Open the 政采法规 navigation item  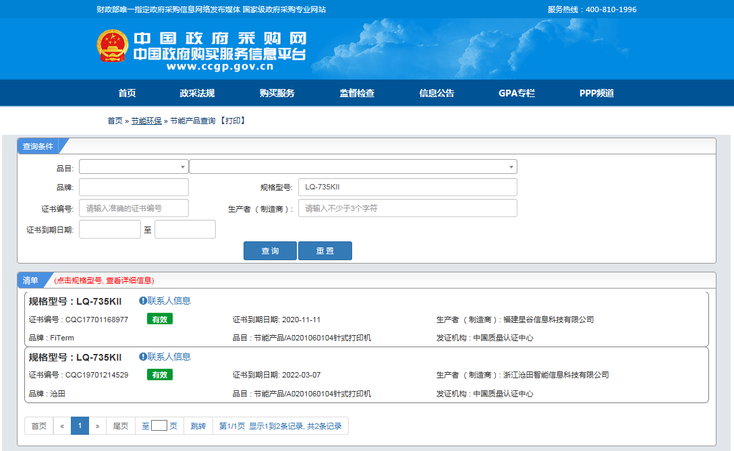197,93
